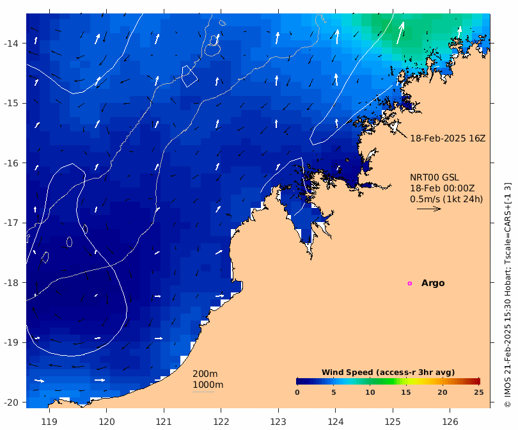Click the longitude axis label '121'
Screen dimensions: 518x430
164,422
